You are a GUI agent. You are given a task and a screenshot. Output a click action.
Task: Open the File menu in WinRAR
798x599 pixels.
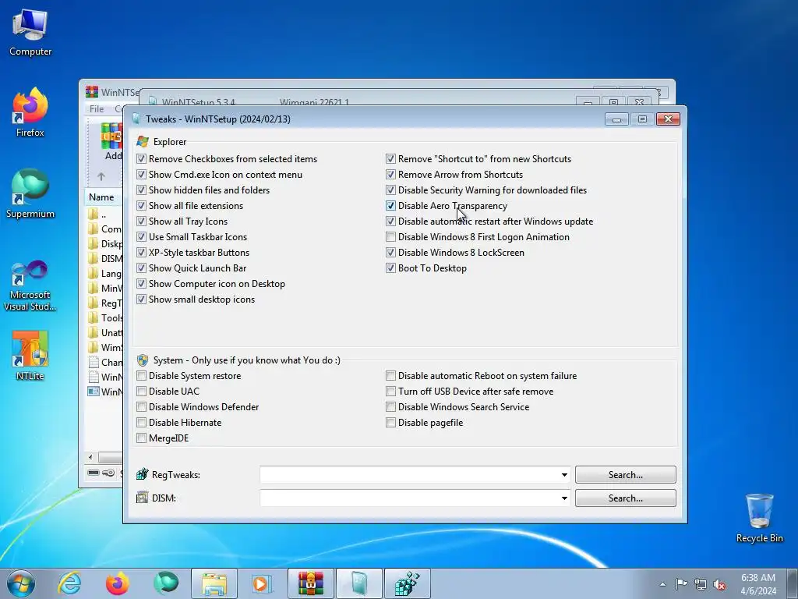click(x=96, y=109)
